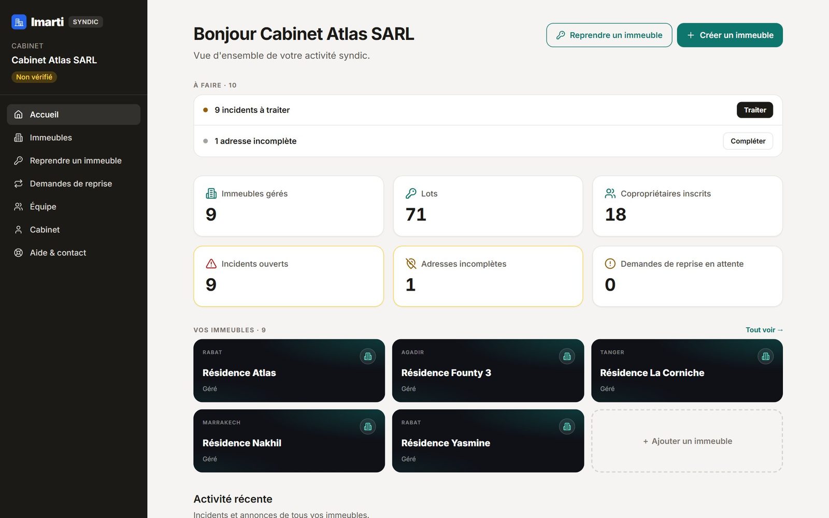Click the key icon in top Reprendre un immeuble button
Screen dimensions: 829x518
(x=561, y=35)
